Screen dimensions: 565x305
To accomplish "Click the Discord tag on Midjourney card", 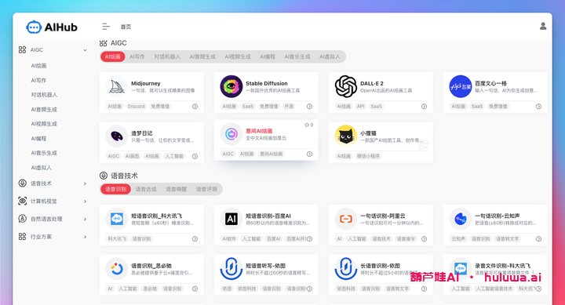I will pos(137,106).
